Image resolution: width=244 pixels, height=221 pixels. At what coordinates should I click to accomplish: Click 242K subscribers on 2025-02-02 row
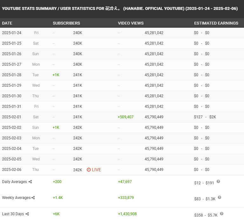coord(78,128)
